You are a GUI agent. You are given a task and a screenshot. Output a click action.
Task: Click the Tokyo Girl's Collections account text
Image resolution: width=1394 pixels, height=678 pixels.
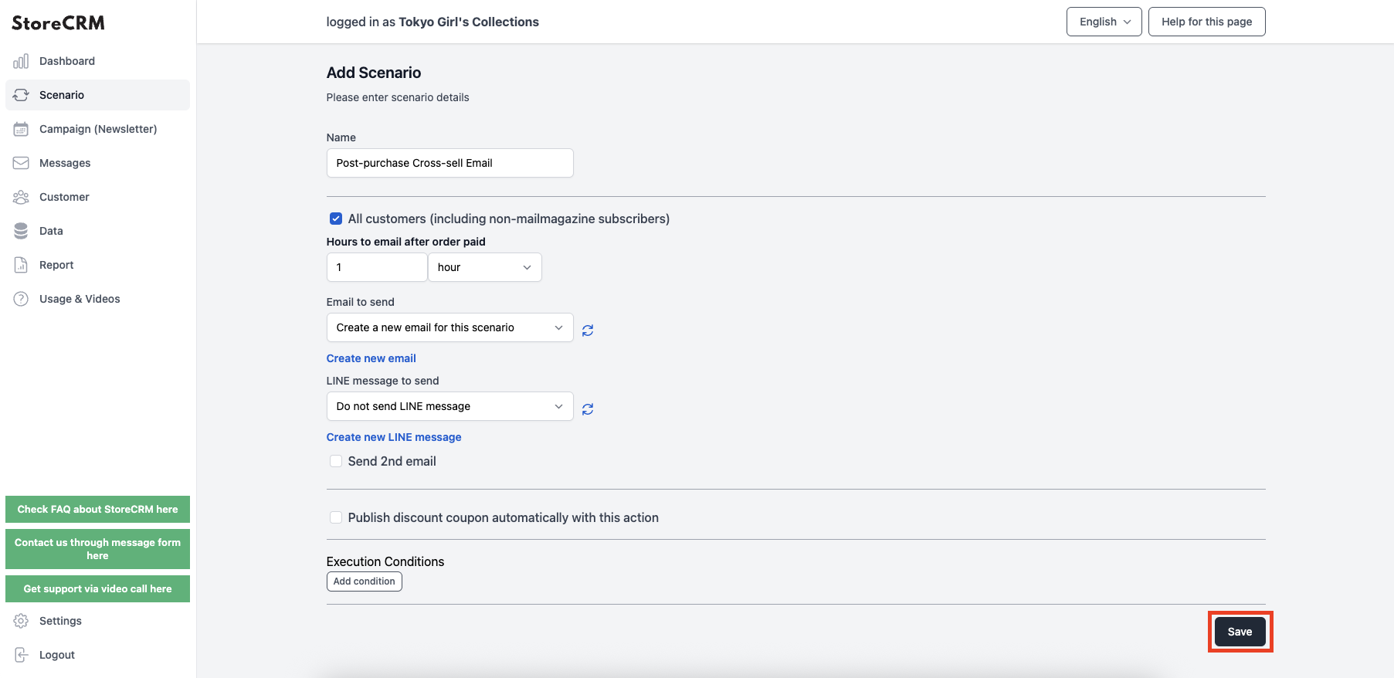pyautogui.click(x=469, y=22)
